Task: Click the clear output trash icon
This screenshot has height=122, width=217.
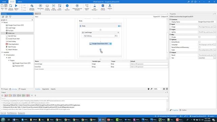Action: pos(35,96)
